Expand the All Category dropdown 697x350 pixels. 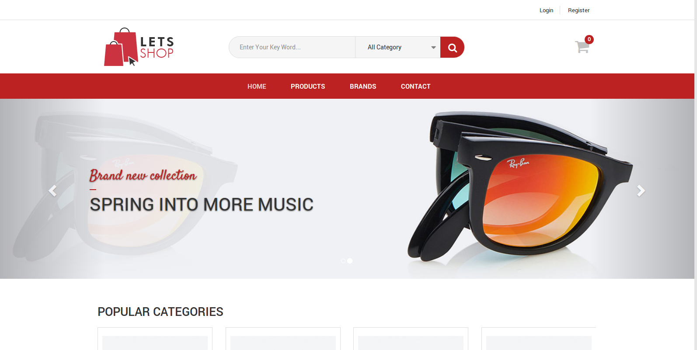tap(398, 47)
